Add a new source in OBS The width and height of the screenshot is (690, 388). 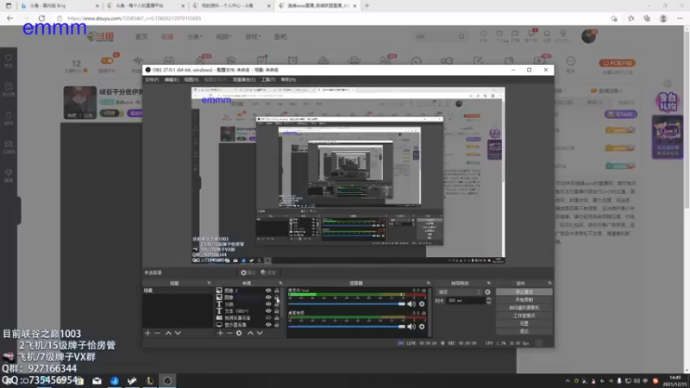pos(220,333)
